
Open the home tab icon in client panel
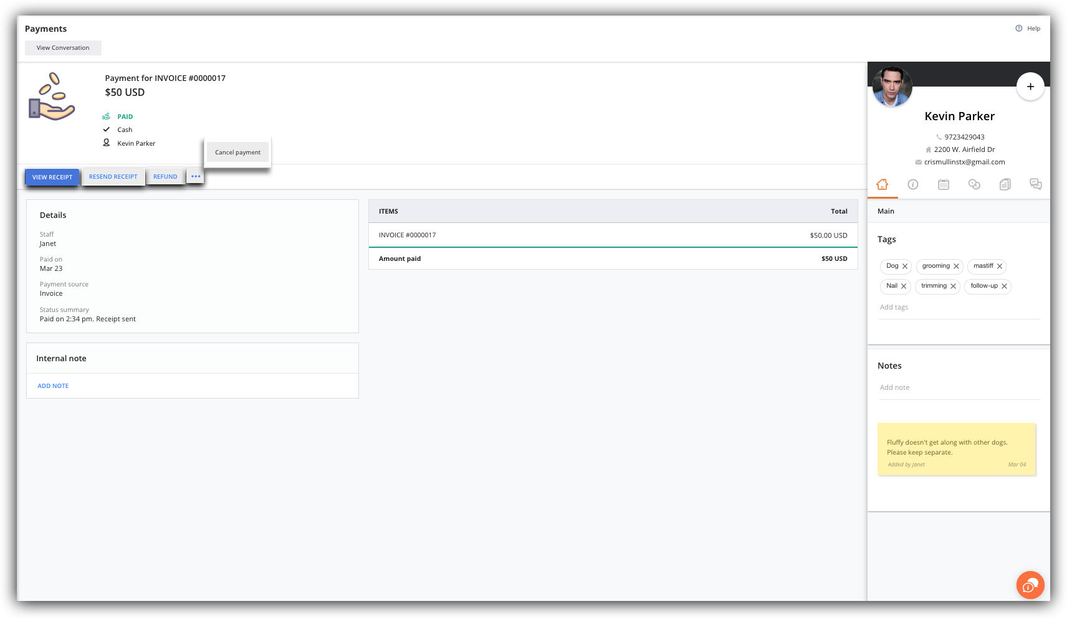pyautogui.click(x=882, y=184)
